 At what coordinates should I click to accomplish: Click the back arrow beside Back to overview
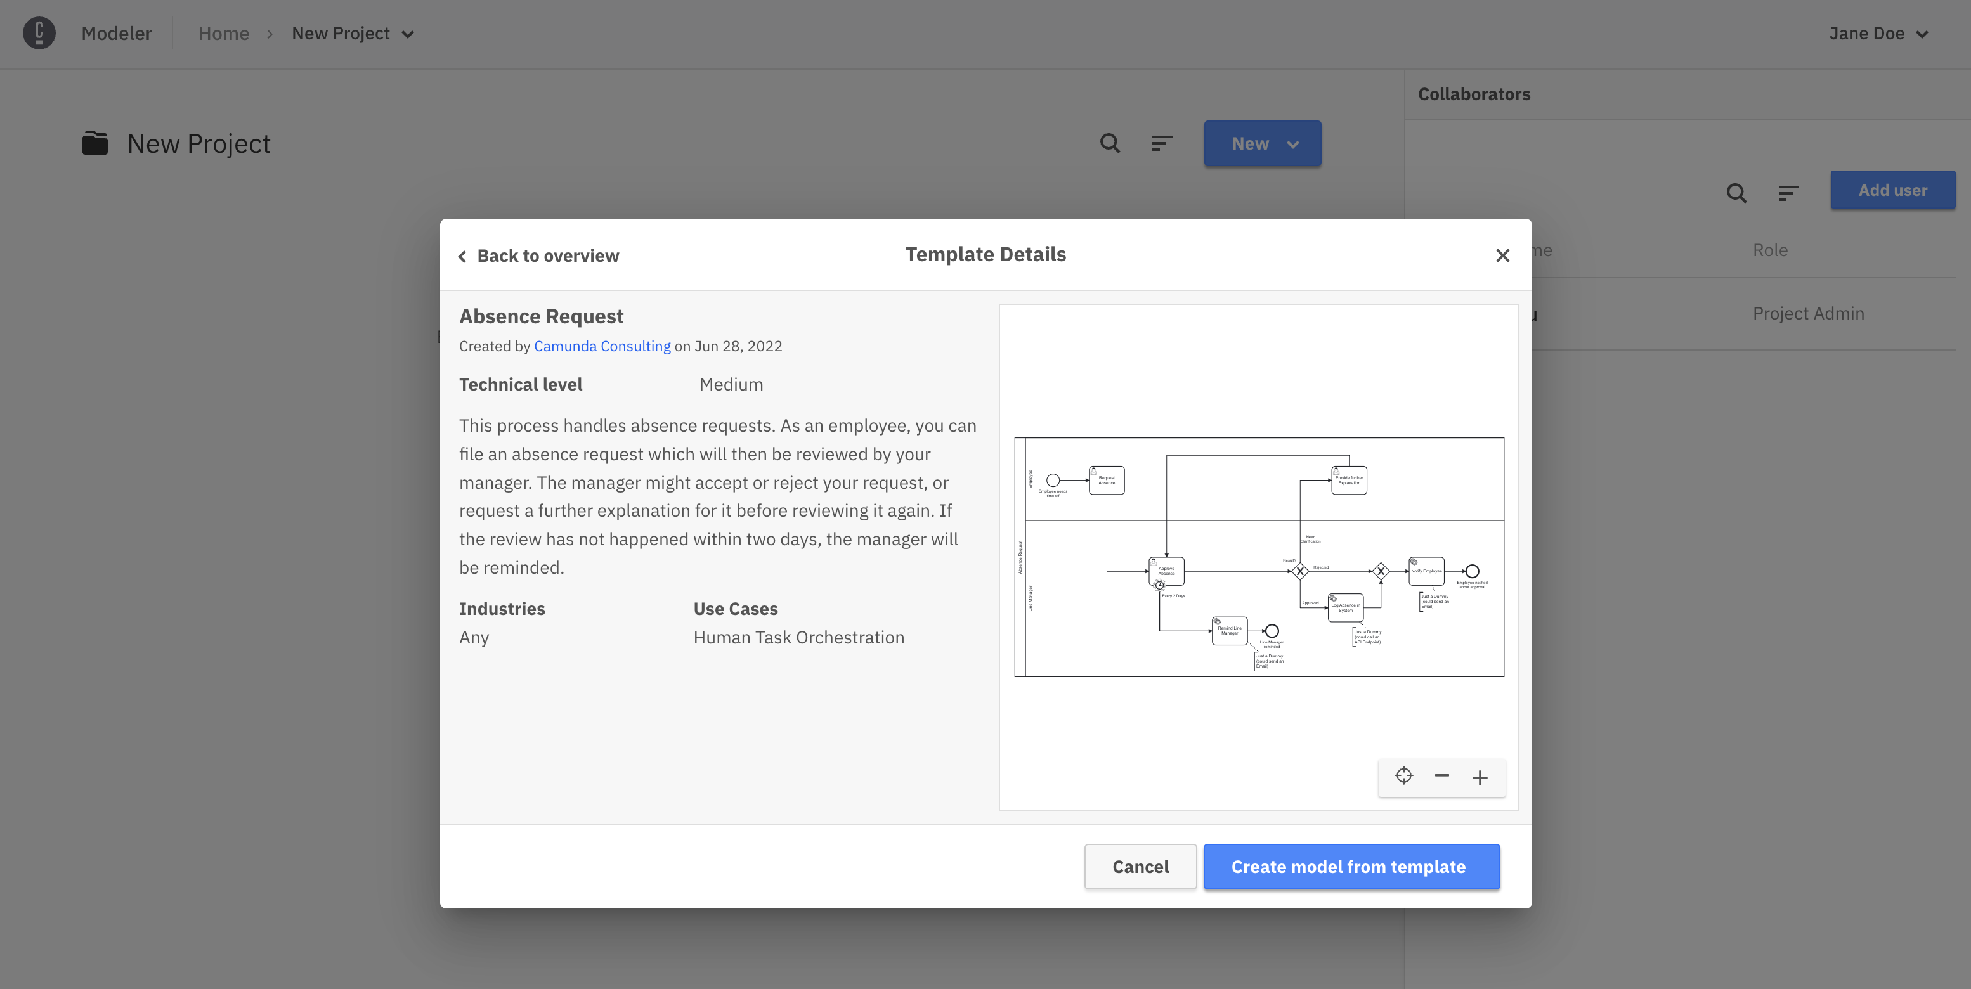pos(463,256)
